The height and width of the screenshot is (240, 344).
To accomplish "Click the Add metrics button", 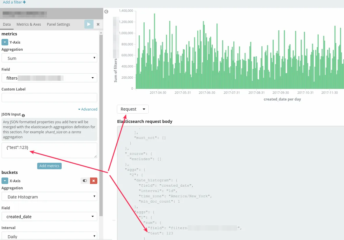I will (49, 166).
